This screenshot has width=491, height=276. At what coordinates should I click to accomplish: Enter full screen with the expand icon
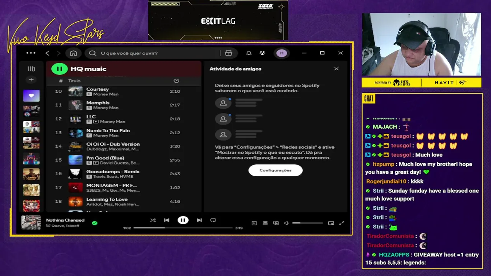coord(342,223)
